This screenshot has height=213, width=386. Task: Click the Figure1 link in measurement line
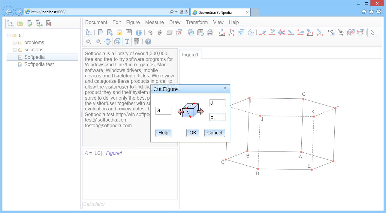coord(114,153)
